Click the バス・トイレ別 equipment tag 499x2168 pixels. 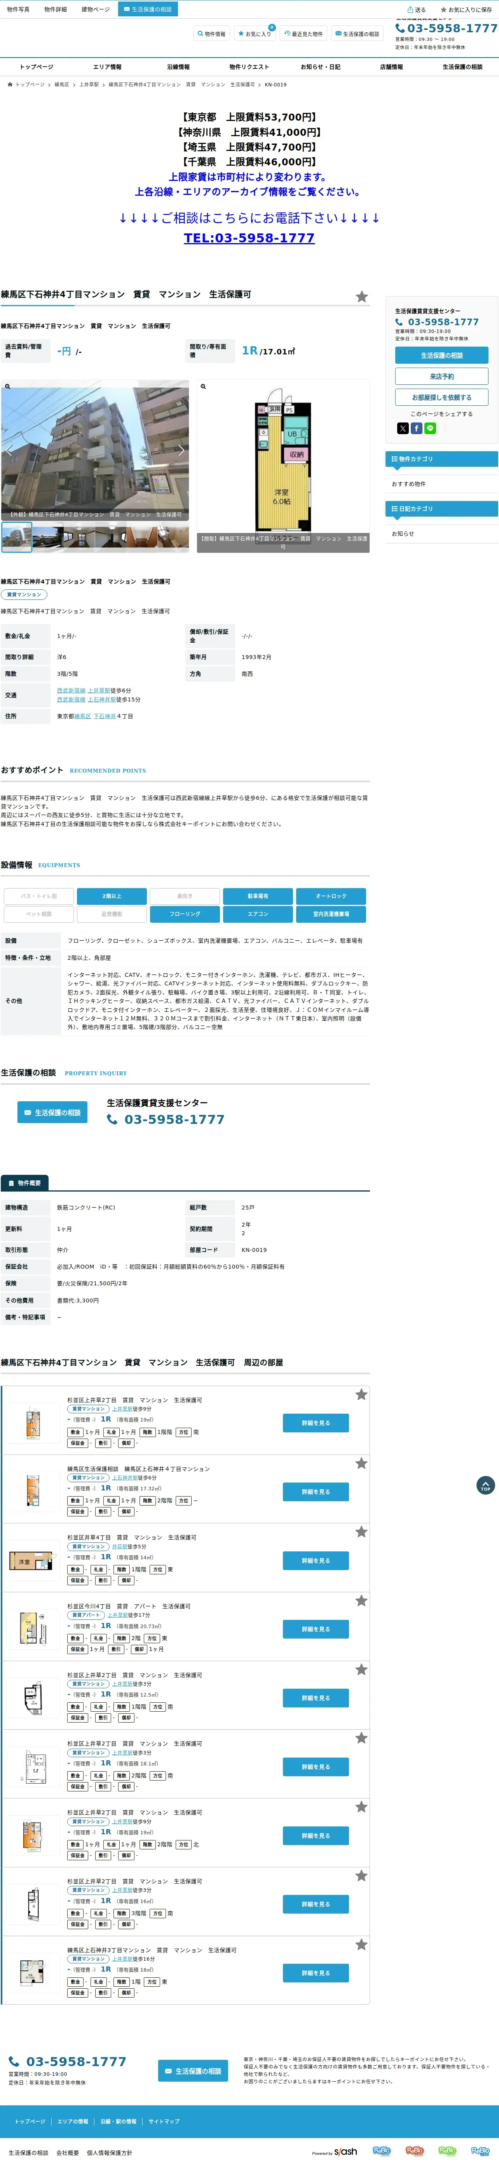(38, 896)
